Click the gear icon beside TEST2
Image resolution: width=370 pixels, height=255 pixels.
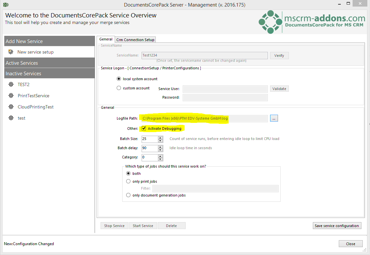click(11, 84)
